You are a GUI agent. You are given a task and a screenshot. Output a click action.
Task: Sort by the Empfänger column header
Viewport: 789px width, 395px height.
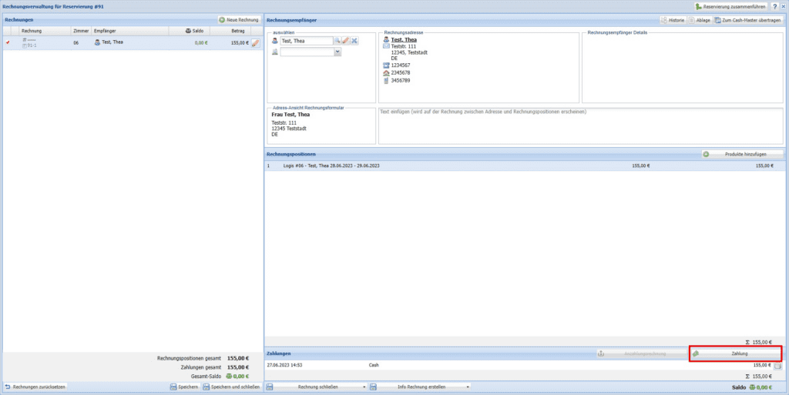point(106,31)
